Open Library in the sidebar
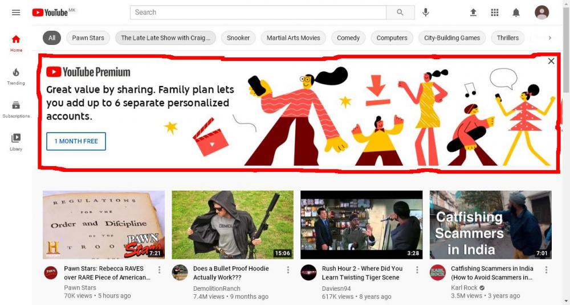The image size is (570, 305). pos(16,142)
